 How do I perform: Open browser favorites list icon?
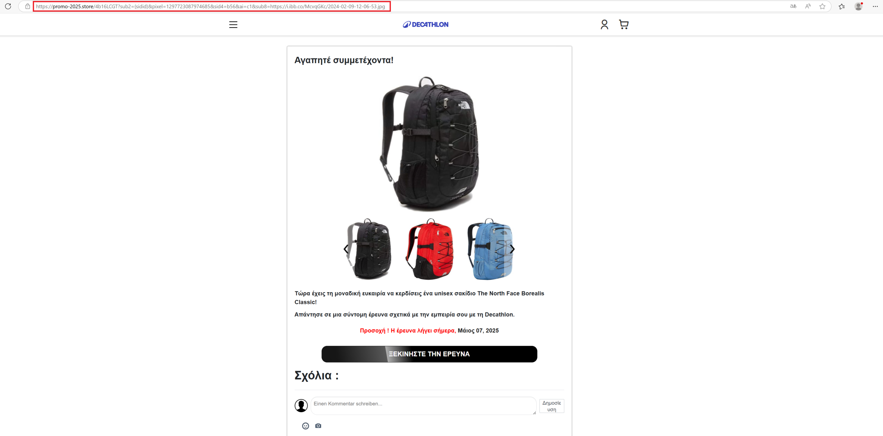(x=842, y=6)
